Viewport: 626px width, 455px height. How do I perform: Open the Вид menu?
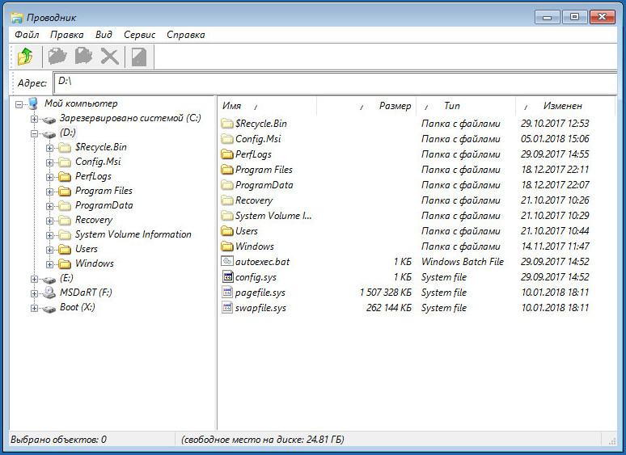[x=104, y=35]
